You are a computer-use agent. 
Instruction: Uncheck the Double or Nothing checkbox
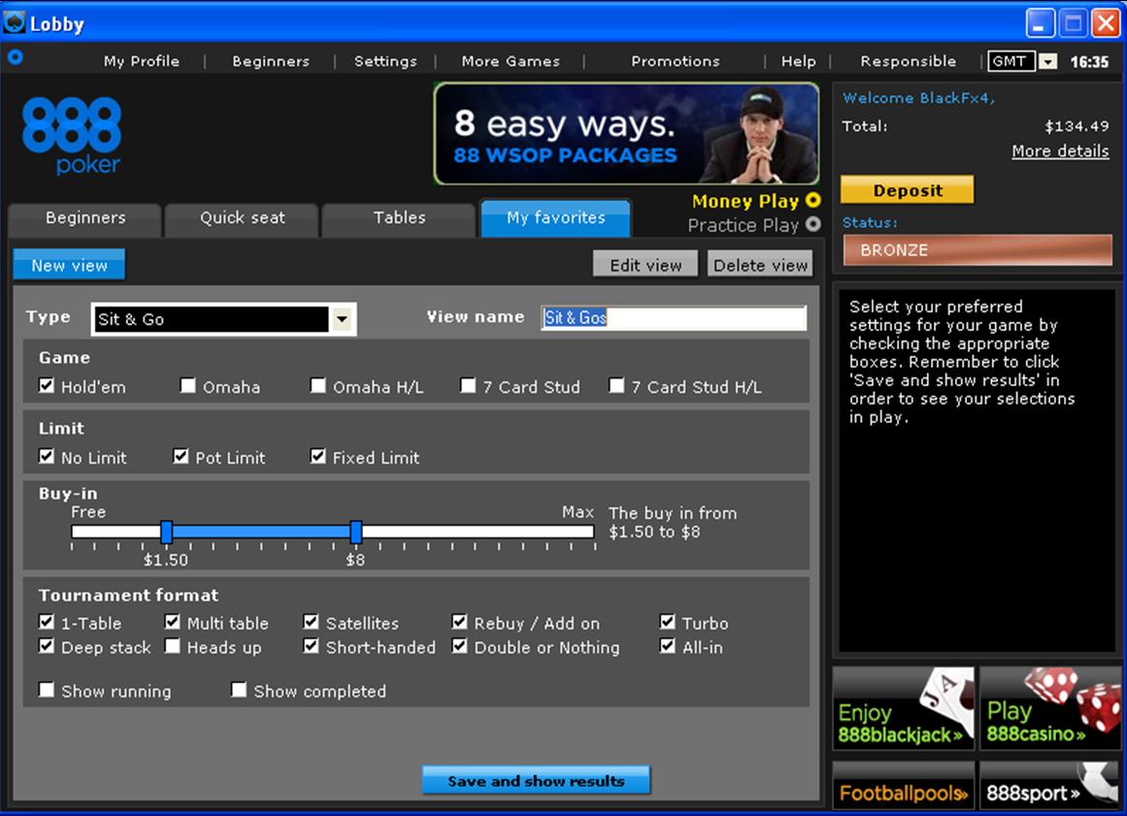click(x=459, y=646)
